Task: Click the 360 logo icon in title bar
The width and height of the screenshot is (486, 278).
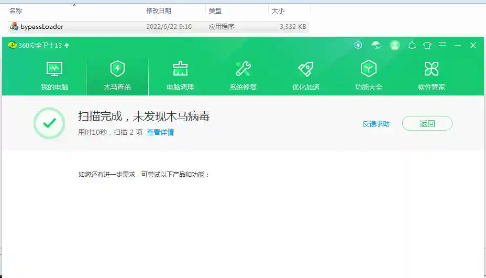Action: 13,45
